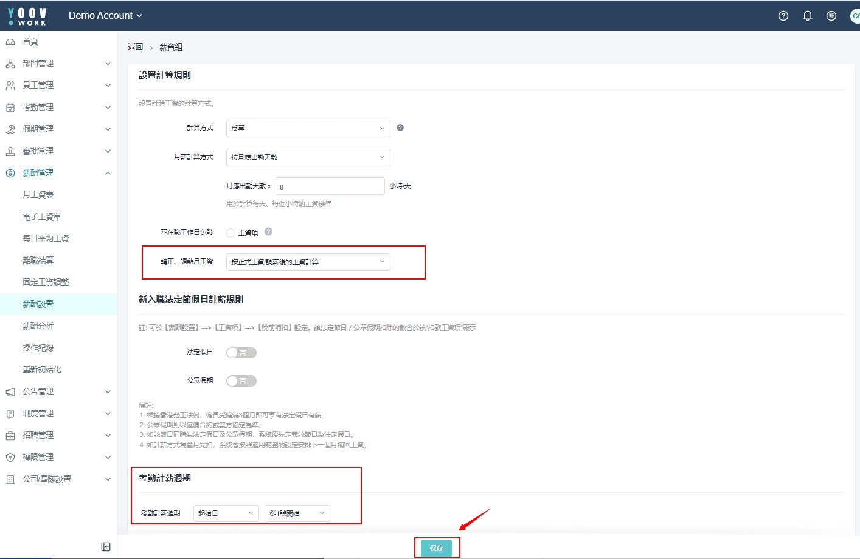Open the notifications bell icon
Image resolution: width=860 pixels, height=559 pixels.
pos(808,16)
